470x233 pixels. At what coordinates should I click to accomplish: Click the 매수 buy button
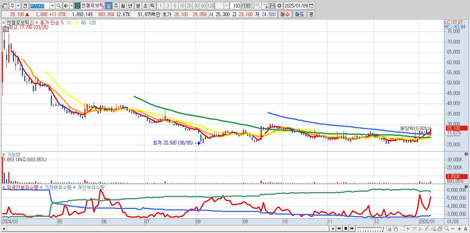285,14
